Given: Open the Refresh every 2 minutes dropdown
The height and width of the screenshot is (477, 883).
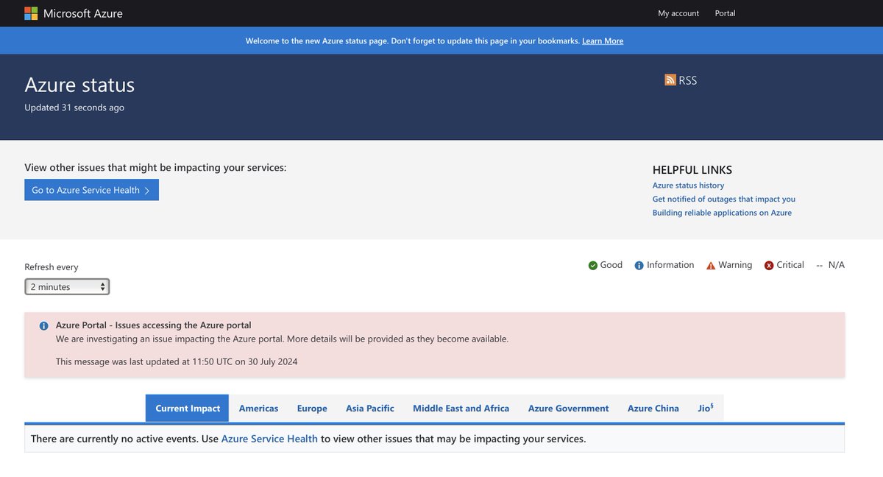Looking at the screenshot, I should pyautogui.click(x=67, y=287).
